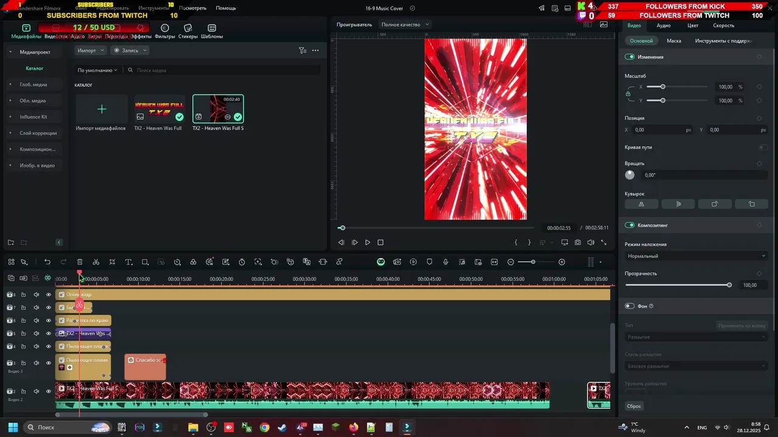
Task: Toggle the Композитинг switch
Action: coord(630,225)
